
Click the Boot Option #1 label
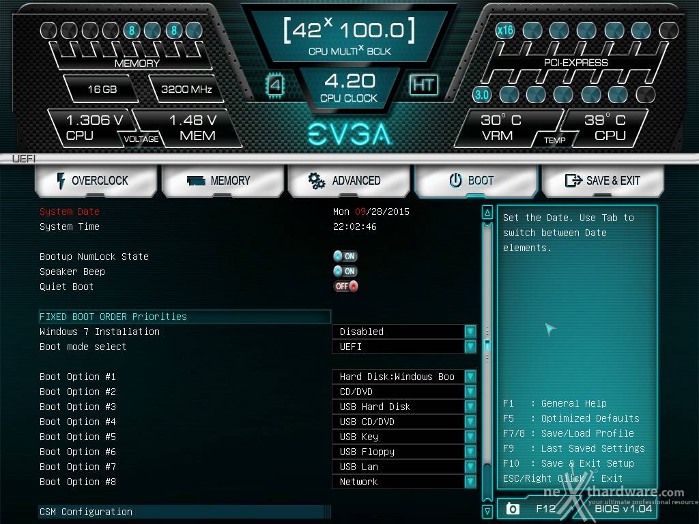point(78,377)
